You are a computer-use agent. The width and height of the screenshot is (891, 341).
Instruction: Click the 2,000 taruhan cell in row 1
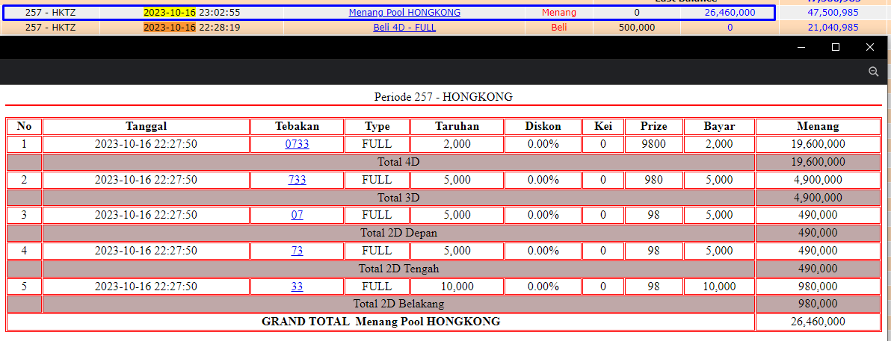[x=457, y=144]
